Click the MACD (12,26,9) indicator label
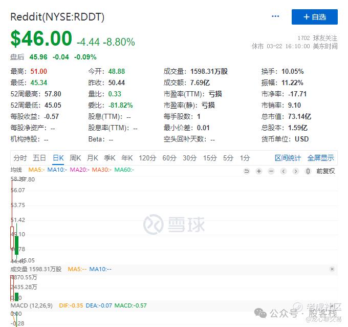Image resolution: width=348 pixels, height=327 pixels. (x=32, y=305)
